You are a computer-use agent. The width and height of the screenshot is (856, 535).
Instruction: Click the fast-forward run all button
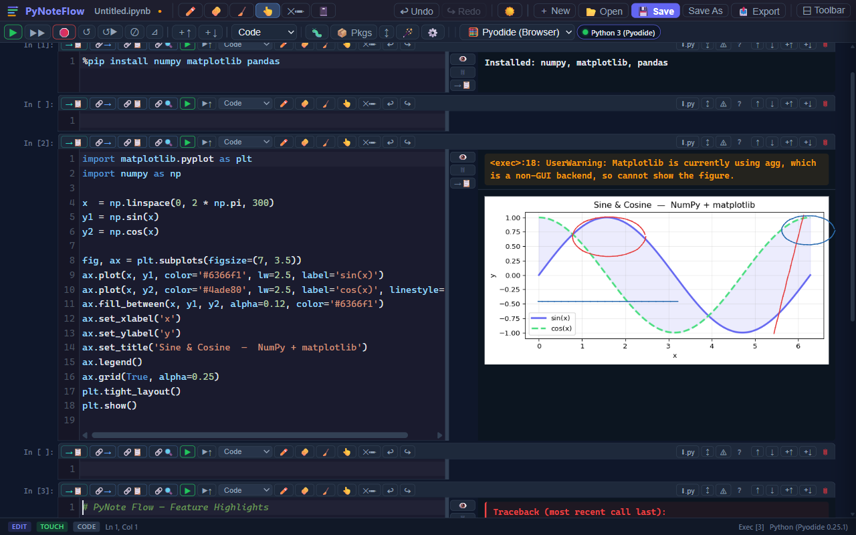pos(37,32)
